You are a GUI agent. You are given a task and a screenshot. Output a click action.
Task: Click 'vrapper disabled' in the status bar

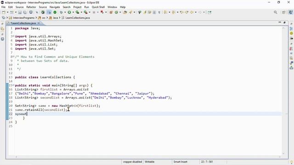point(132,162)
